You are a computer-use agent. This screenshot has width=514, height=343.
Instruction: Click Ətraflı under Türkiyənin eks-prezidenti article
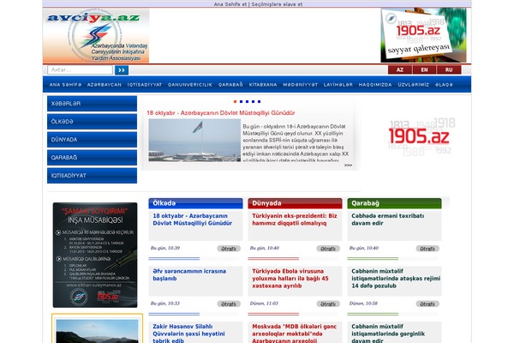click(328, 249)
